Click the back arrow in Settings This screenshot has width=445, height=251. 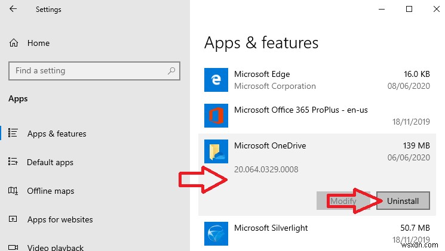pyautogui.click(x=13, y=9)
